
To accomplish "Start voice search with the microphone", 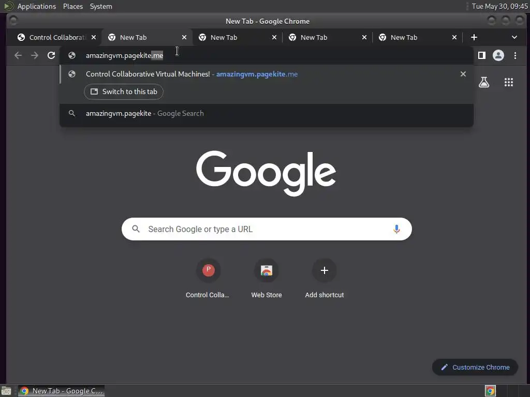I will tap(396, 229).
